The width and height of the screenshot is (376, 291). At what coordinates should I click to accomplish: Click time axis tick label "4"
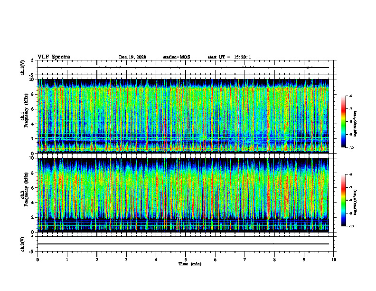point(156,260)
